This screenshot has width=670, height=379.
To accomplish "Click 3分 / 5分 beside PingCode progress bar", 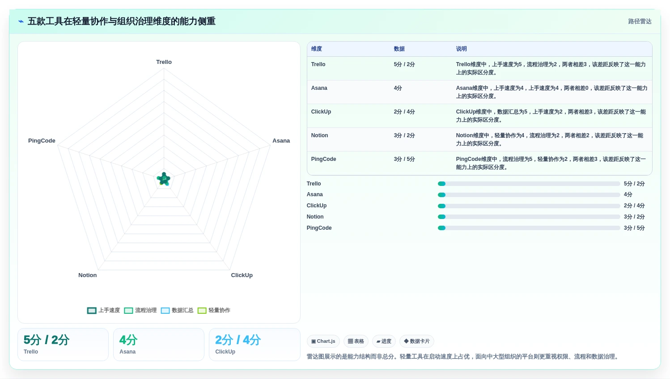I will pos(634,228).
